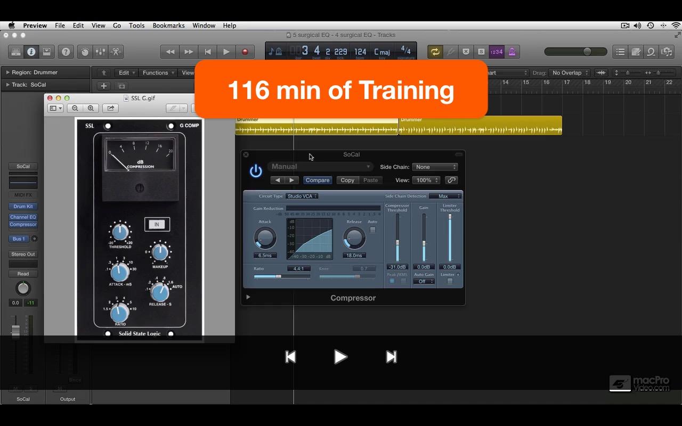
Task: Toggle the Solo S button in control bar
Action: (482, 52)
